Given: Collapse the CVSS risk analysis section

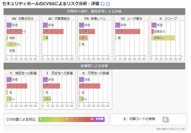Looking at the screenshot, I should point(108,4).
